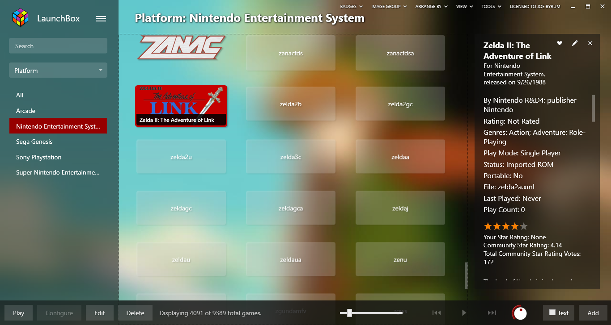Select the zanacfdsa game tile

click(x=400, y=53)
